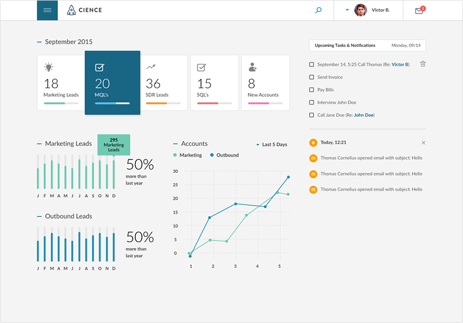Click the SQL's red progress bar
The image size is (463, 323).
pyautogui.click(x=208, y=103)
